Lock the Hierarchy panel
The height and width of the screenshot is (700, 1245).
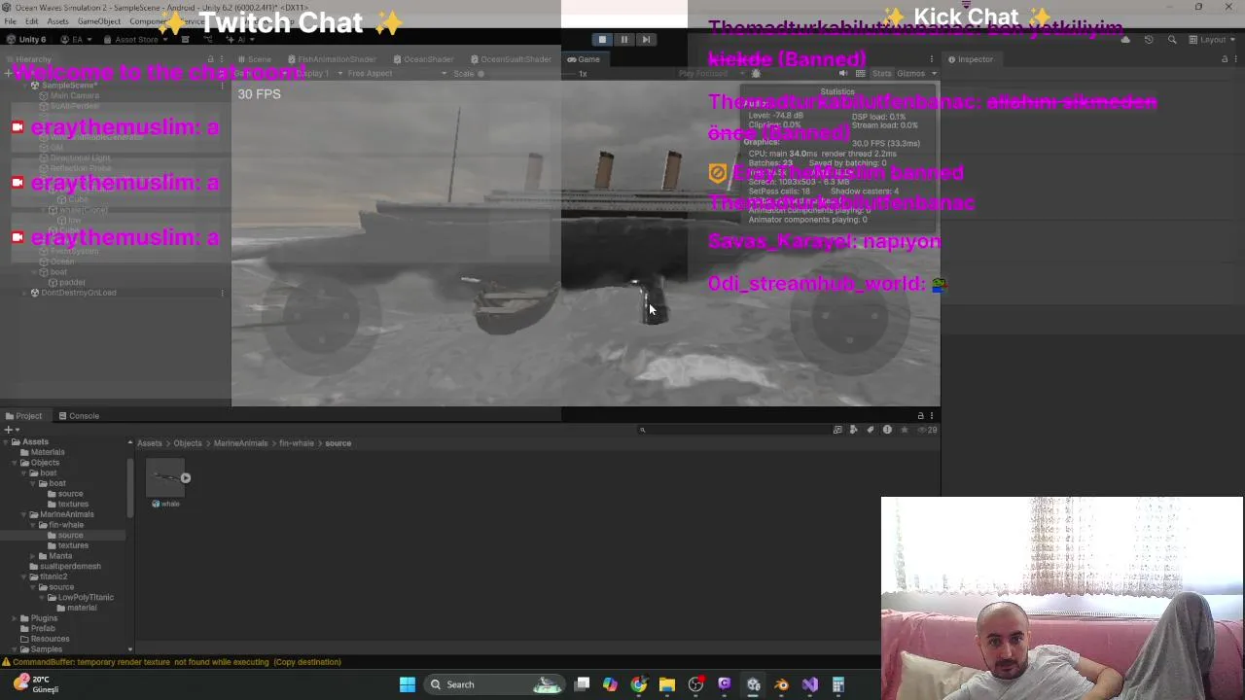click(x=210, y=59)
